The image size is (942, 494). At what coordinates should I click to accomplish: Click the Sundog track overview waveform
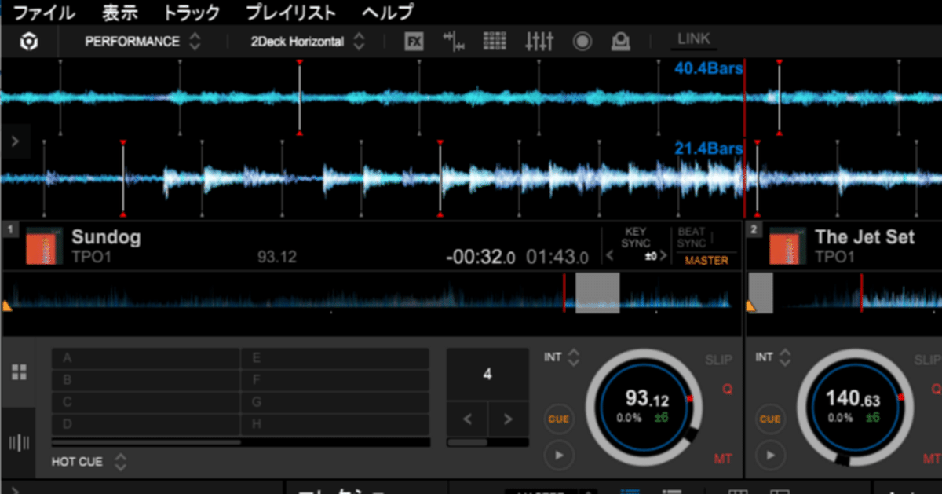click(x=371, y=294)
